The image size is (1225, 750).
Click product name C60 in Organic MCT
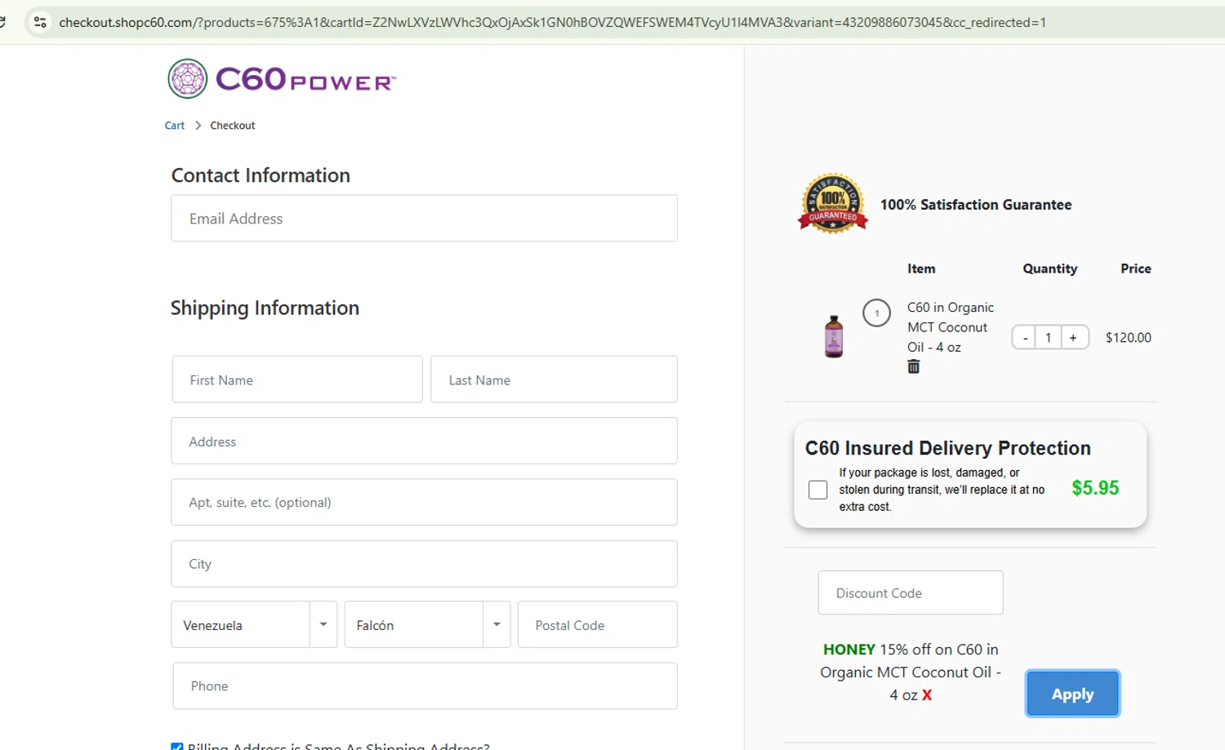tap(951, 327)
